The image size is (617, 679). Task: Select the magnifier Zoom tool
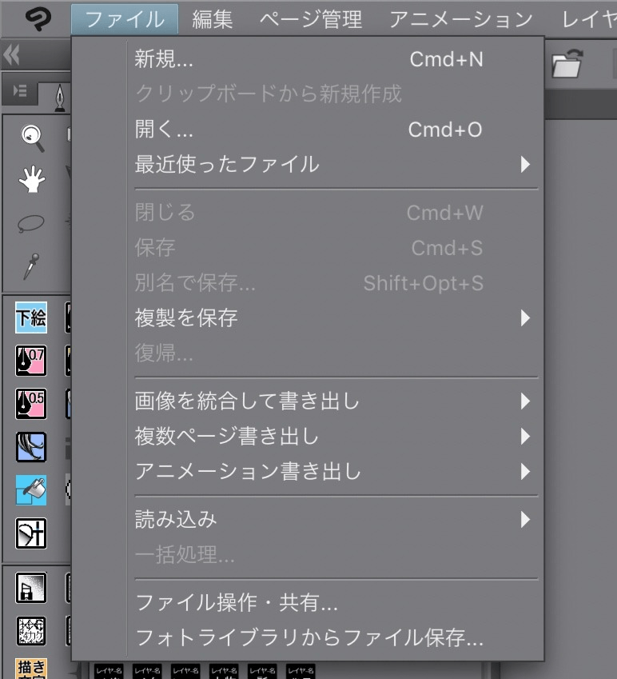(x=32, y=138)
